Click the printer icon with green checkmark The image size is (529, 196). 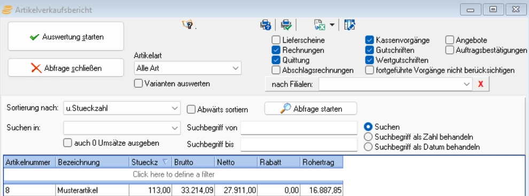coord(286,25)
